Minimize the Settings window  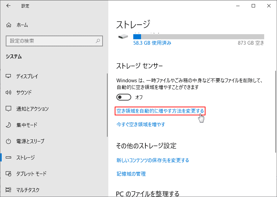click(x=238, y=6)
